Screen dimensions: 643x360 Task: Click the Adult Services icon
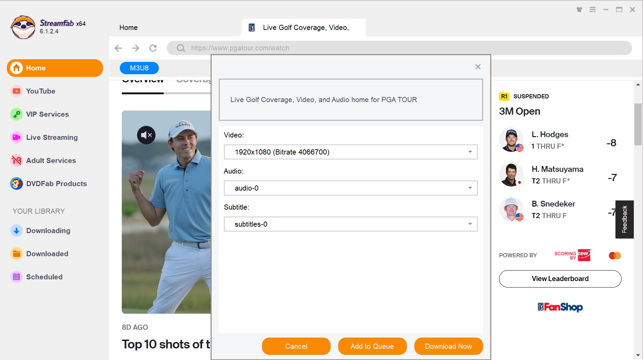point(16,161)
